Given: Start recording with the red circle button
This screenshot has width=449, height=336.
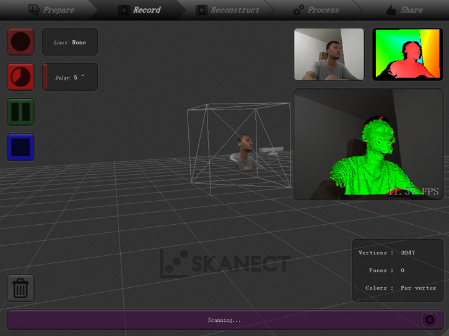Looking at the screenshot, I should tap(20, 41).
